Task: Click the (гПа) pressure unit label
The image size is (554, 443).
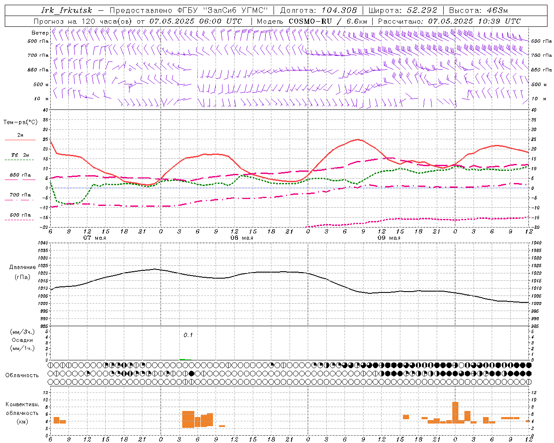Action: pos(22,277)
